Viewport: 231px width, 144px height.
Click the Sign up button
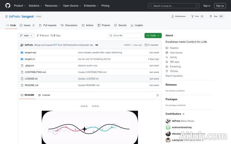pos(220,6)
